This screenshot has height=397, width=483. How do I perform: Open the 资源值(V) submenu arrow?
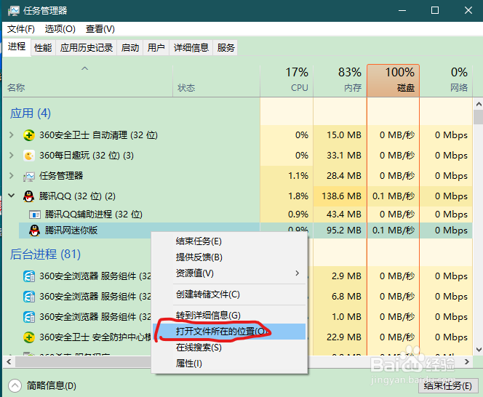tap(297, 273)
